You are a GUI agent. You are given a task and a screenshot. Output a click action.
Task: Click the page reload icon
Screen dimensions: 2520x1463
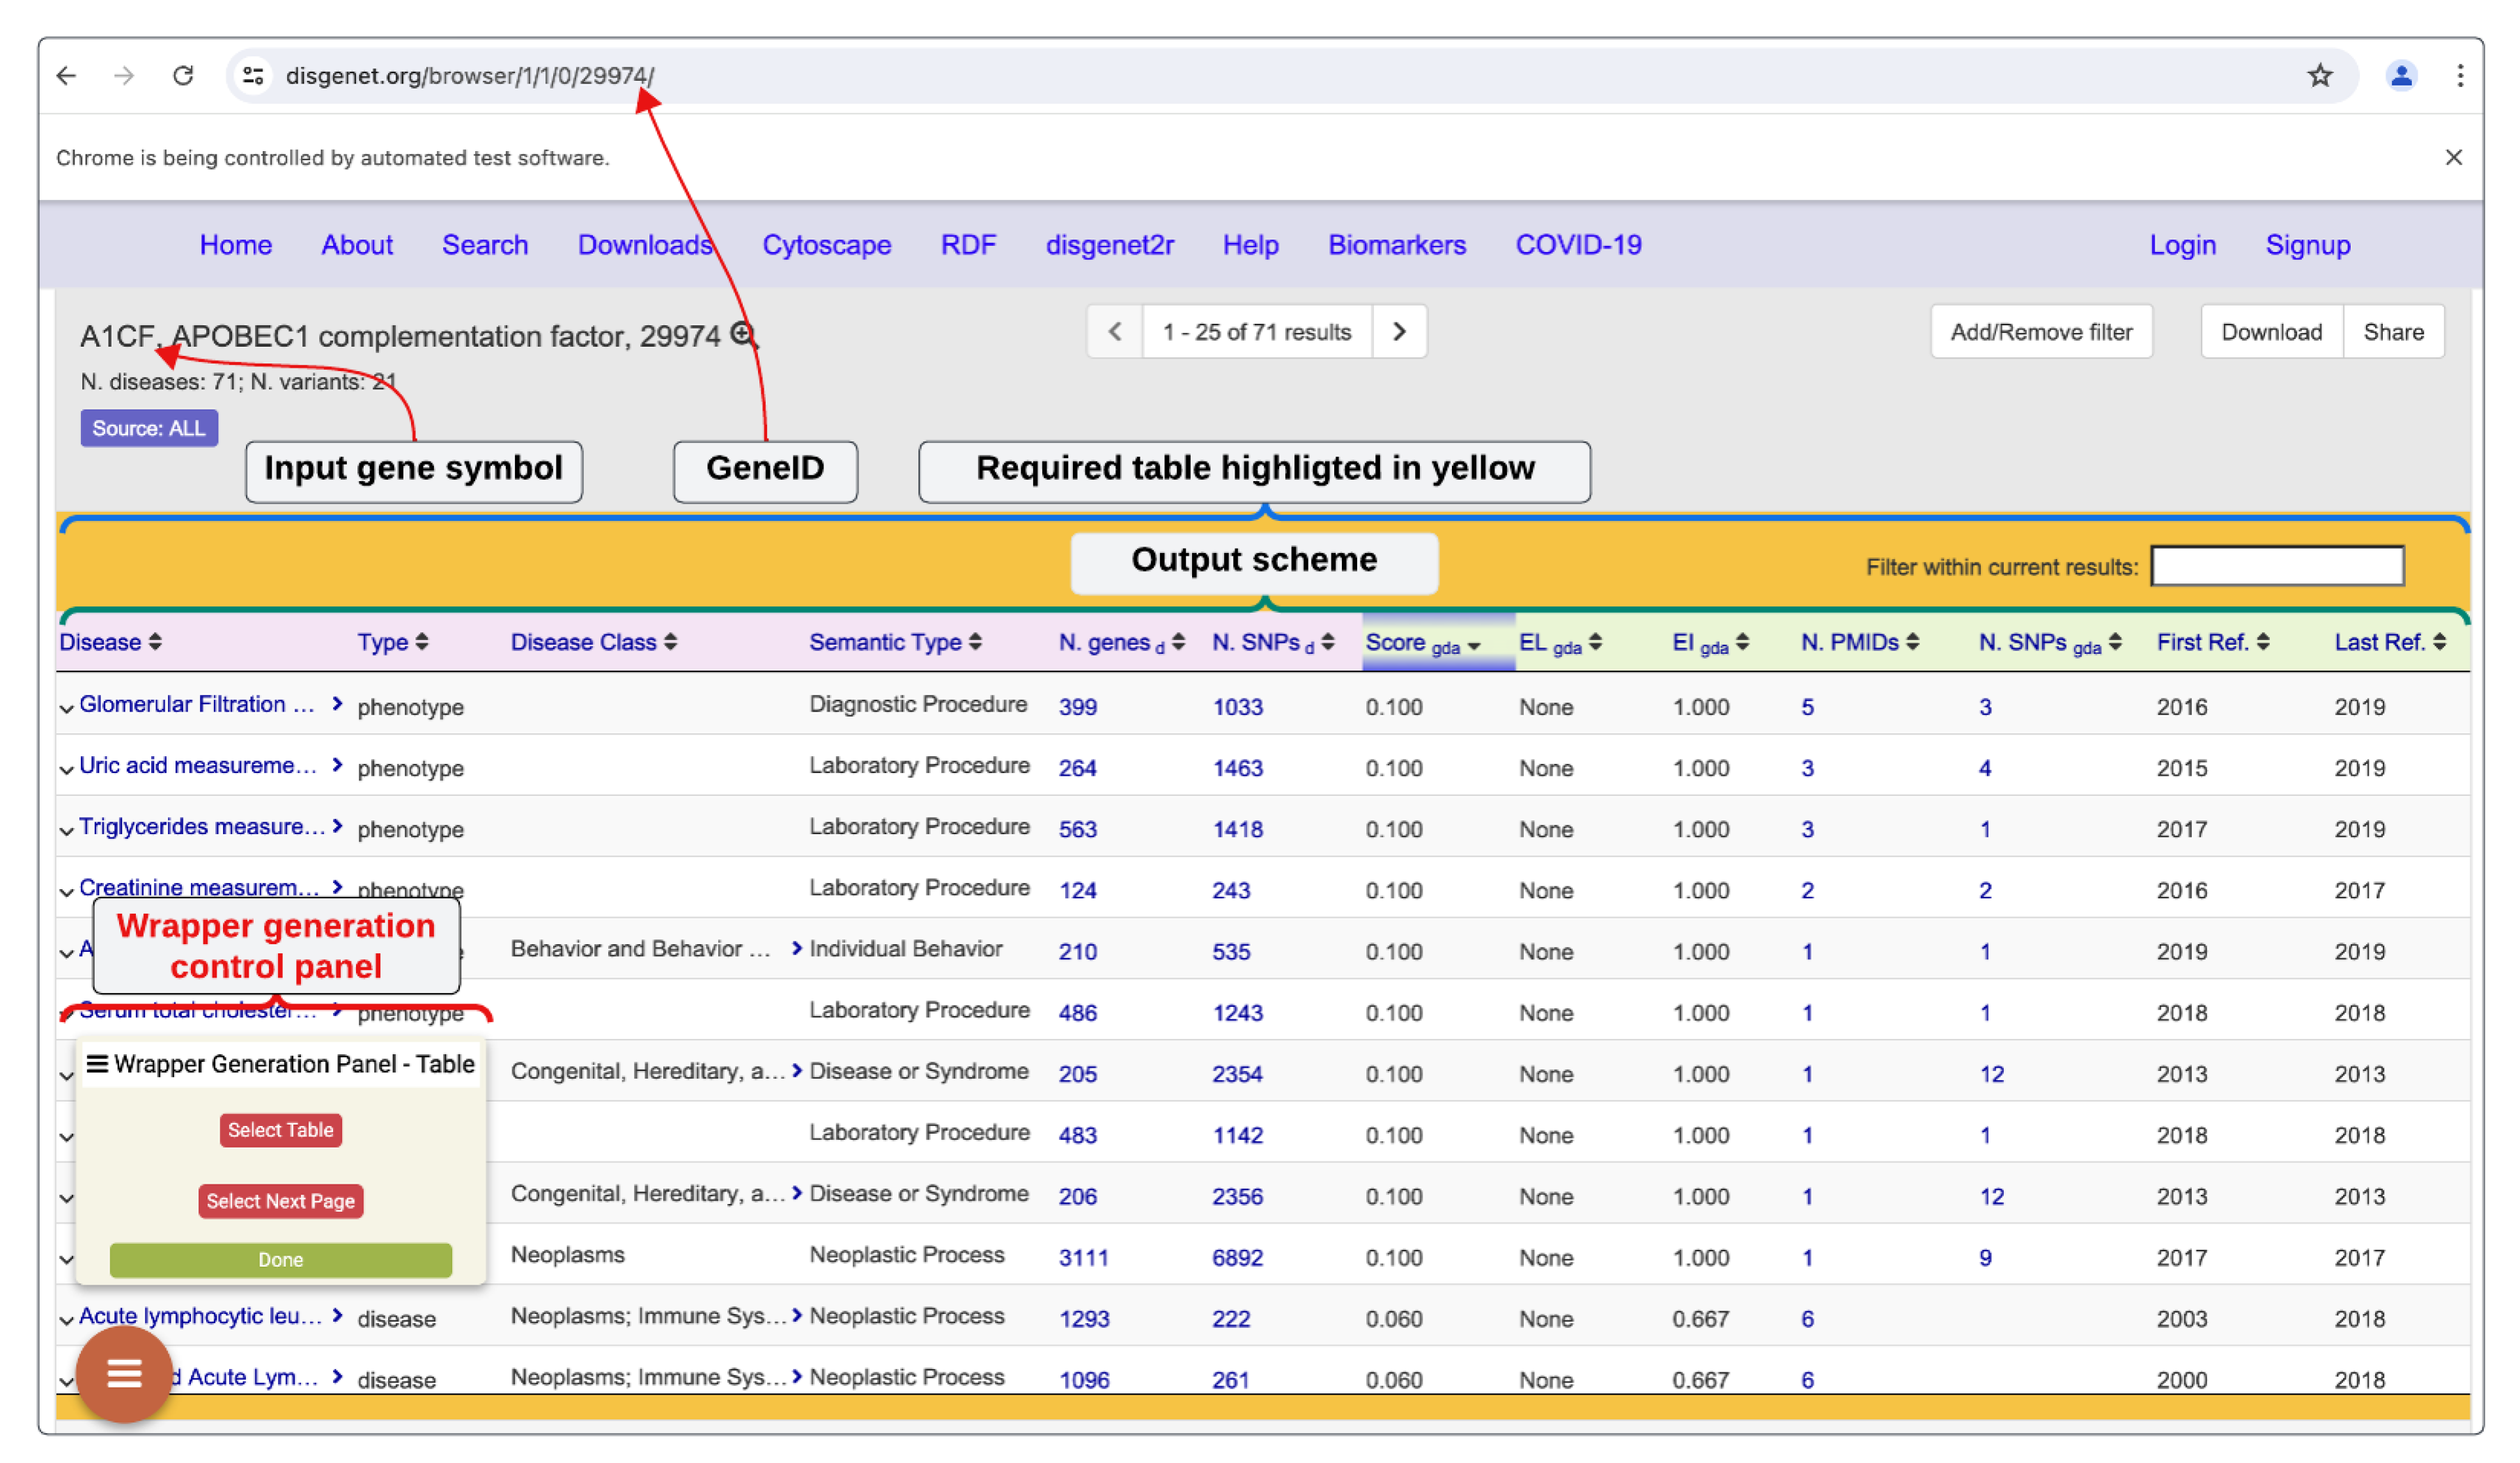coord(183,76)
